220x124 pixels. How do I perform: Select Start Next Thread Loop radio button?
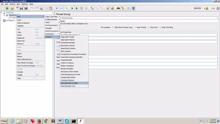tap(113, 27)
